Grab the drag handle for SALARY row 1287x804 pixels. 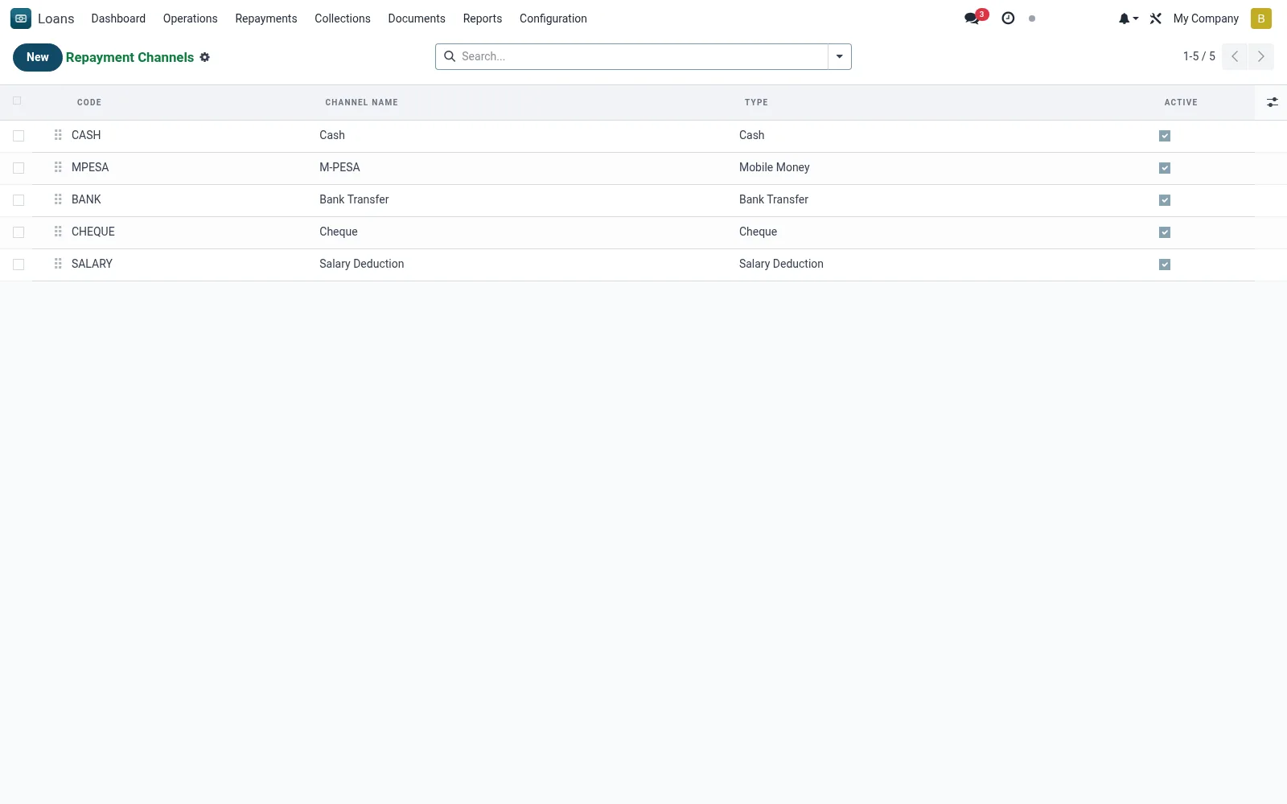coord(58,264)
